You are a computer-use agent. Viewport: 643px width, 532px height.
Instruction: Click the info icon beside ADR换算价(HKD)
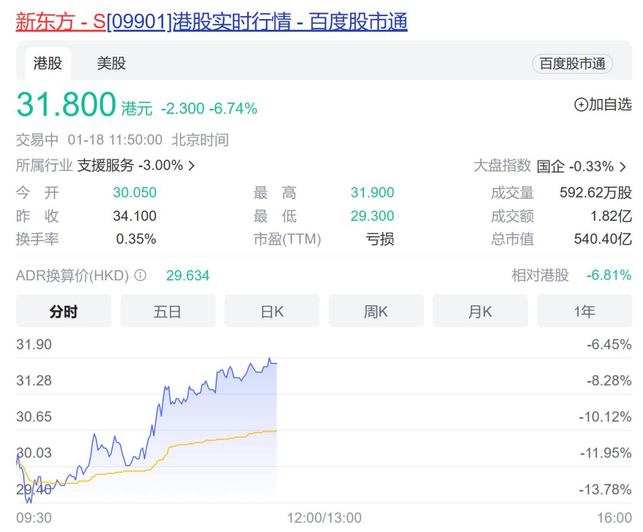141,276
